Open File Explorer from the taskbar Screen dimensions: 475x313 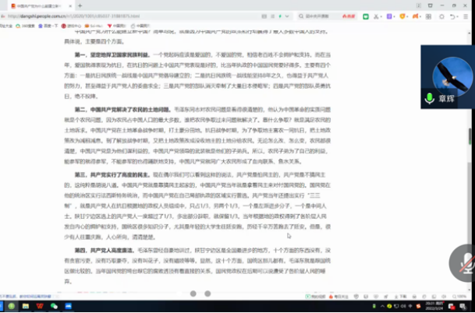[26, 306]
